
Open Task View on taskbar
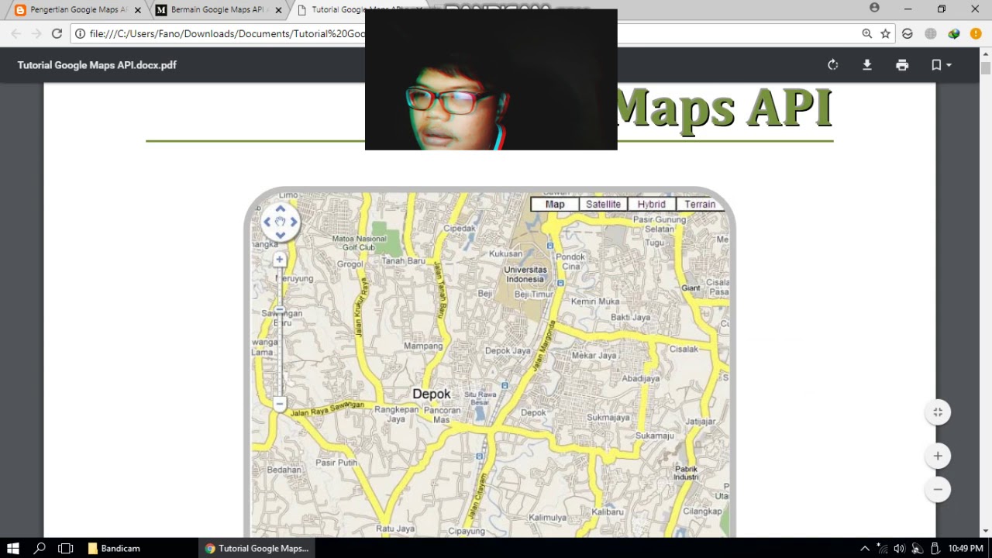point(66,548)
